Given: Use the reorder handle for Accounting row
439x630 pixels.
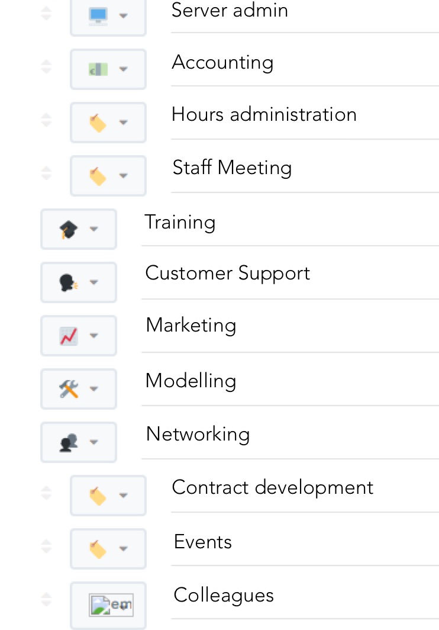Looking at the screenshot, I should (x=46, y=67).
